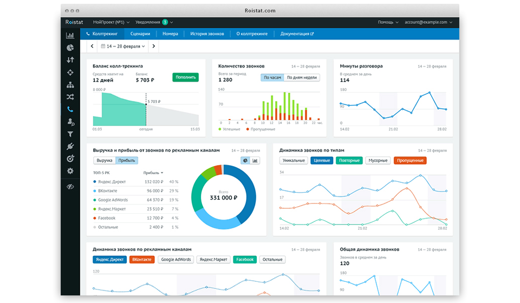Image resolution: width=520 pixels, height=303 pixels.
Task: Click the shuffle arrows sidebar icon
Action: coord(70,97)
